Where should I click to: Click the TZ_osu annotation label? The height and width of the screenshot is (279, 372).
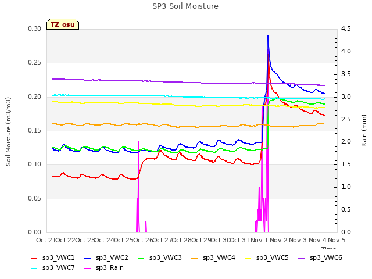(x=63, y=24)
